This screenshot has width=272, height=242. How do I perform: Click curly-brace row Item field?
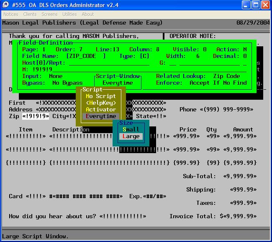coord(26,163)
